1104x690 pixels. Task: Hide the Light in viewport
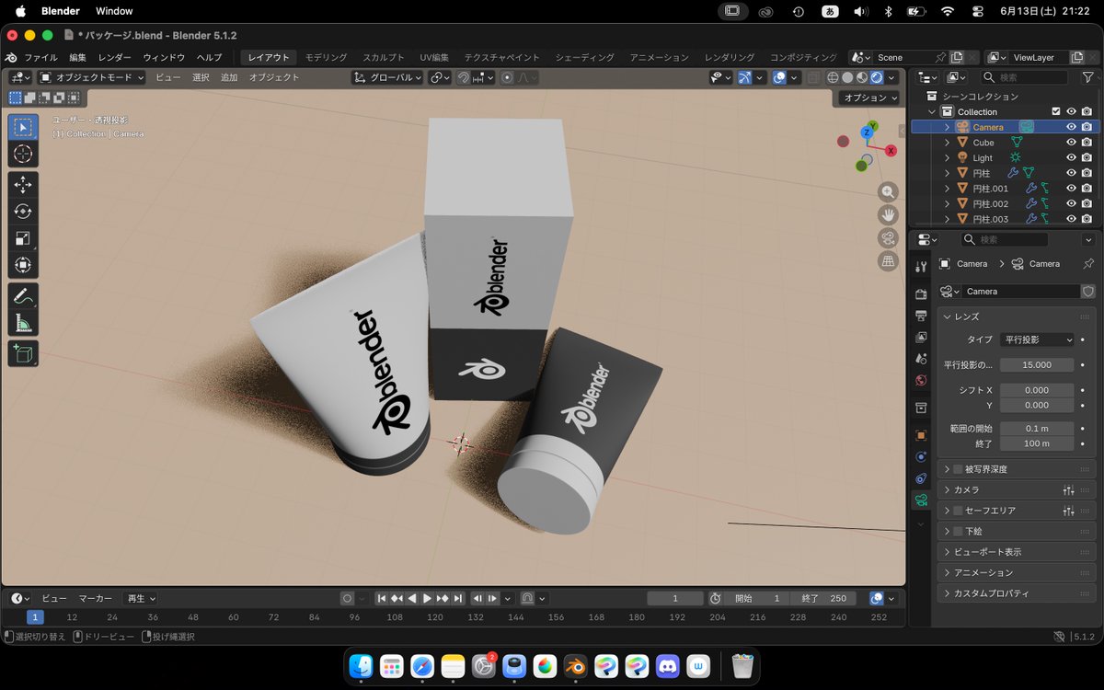pyautogui.click(x=1071, y=158)
